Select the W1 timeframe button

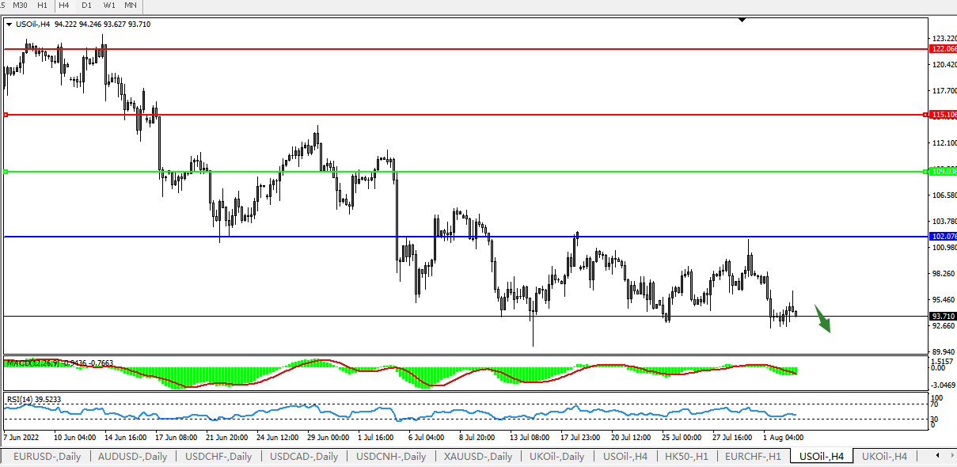pos(109,5)
